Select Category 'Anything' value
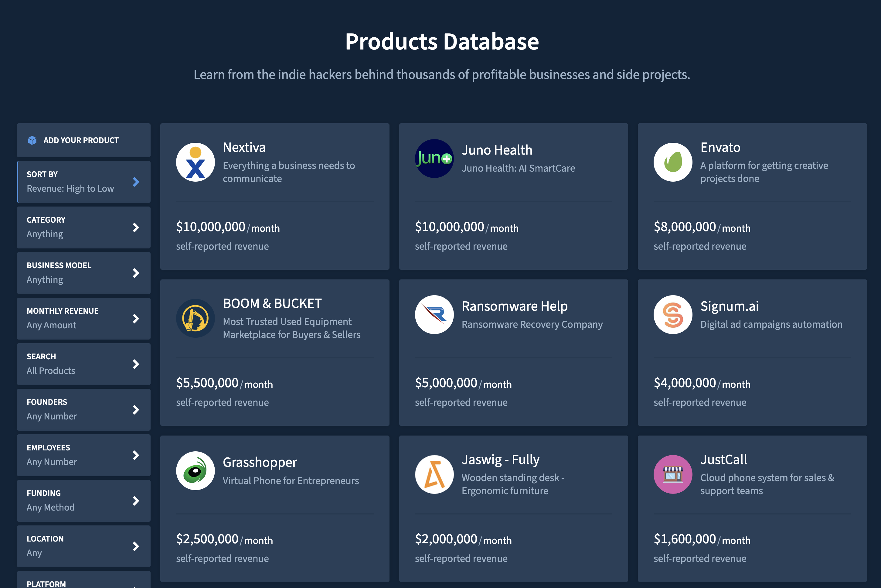Image resolution: width=881 pixels, height=588 pixels. 45,234
